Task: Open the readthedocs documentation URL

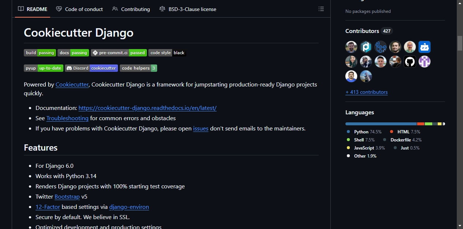Action: (148, 108)
